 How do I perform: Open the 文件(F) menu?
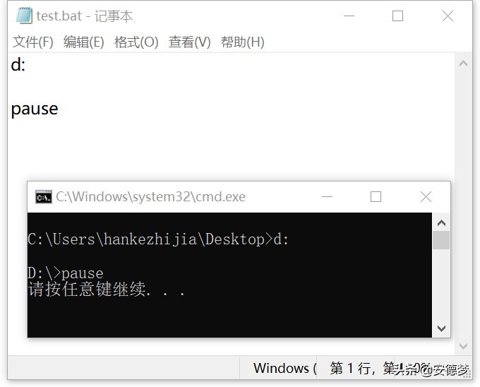[32, 42]
